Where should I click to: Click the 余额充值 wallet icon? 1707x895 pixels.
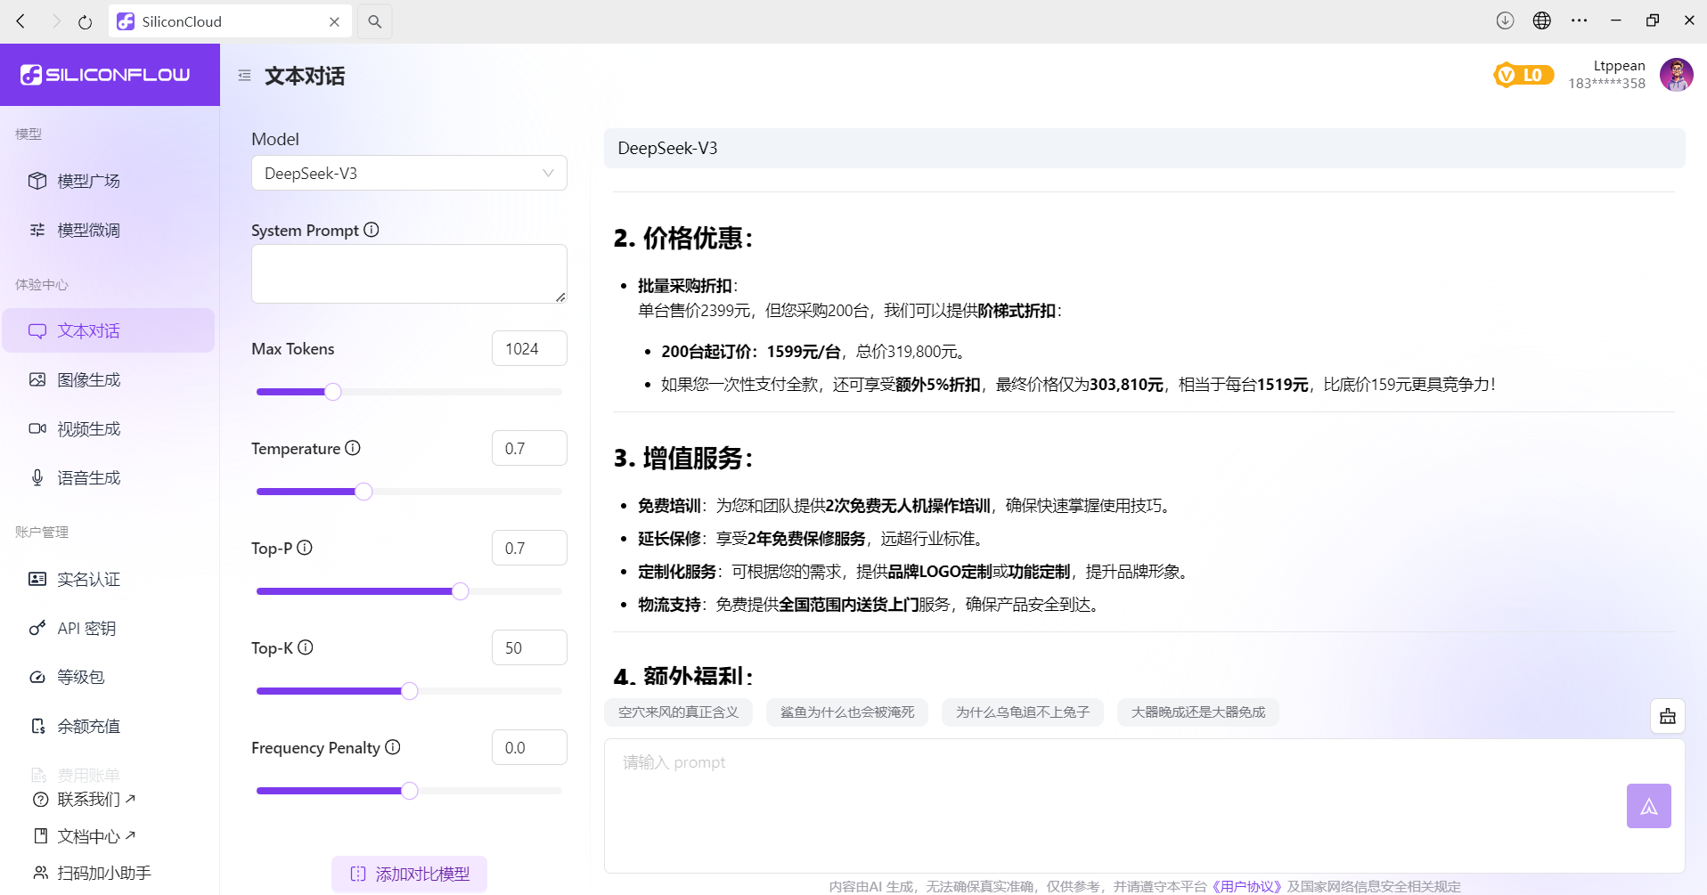[37, 726]
